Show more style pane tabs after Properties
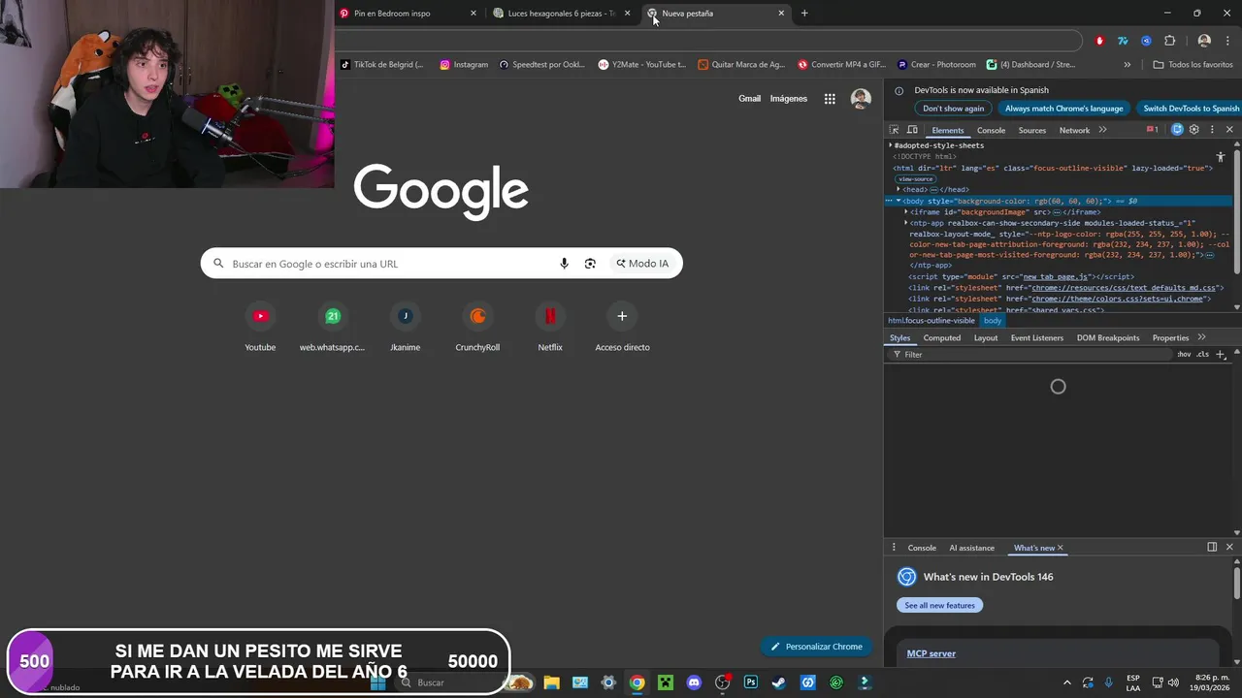The image size is (1242, 698). click(1202, 337)
